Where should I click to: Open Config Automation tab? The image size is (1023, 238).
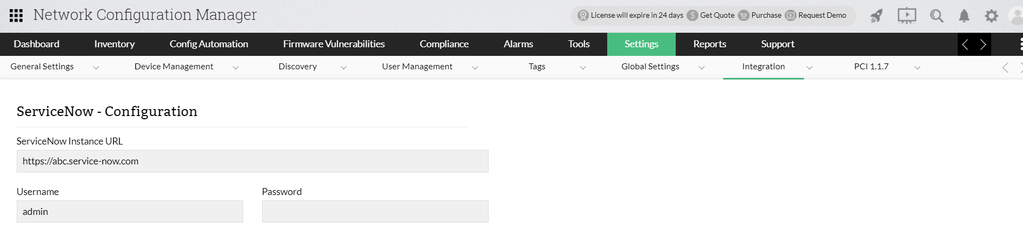(209, 44)
